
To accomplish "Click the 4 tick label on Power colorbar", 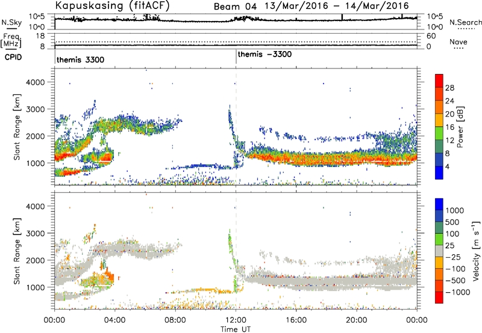I will pos(448,167).
